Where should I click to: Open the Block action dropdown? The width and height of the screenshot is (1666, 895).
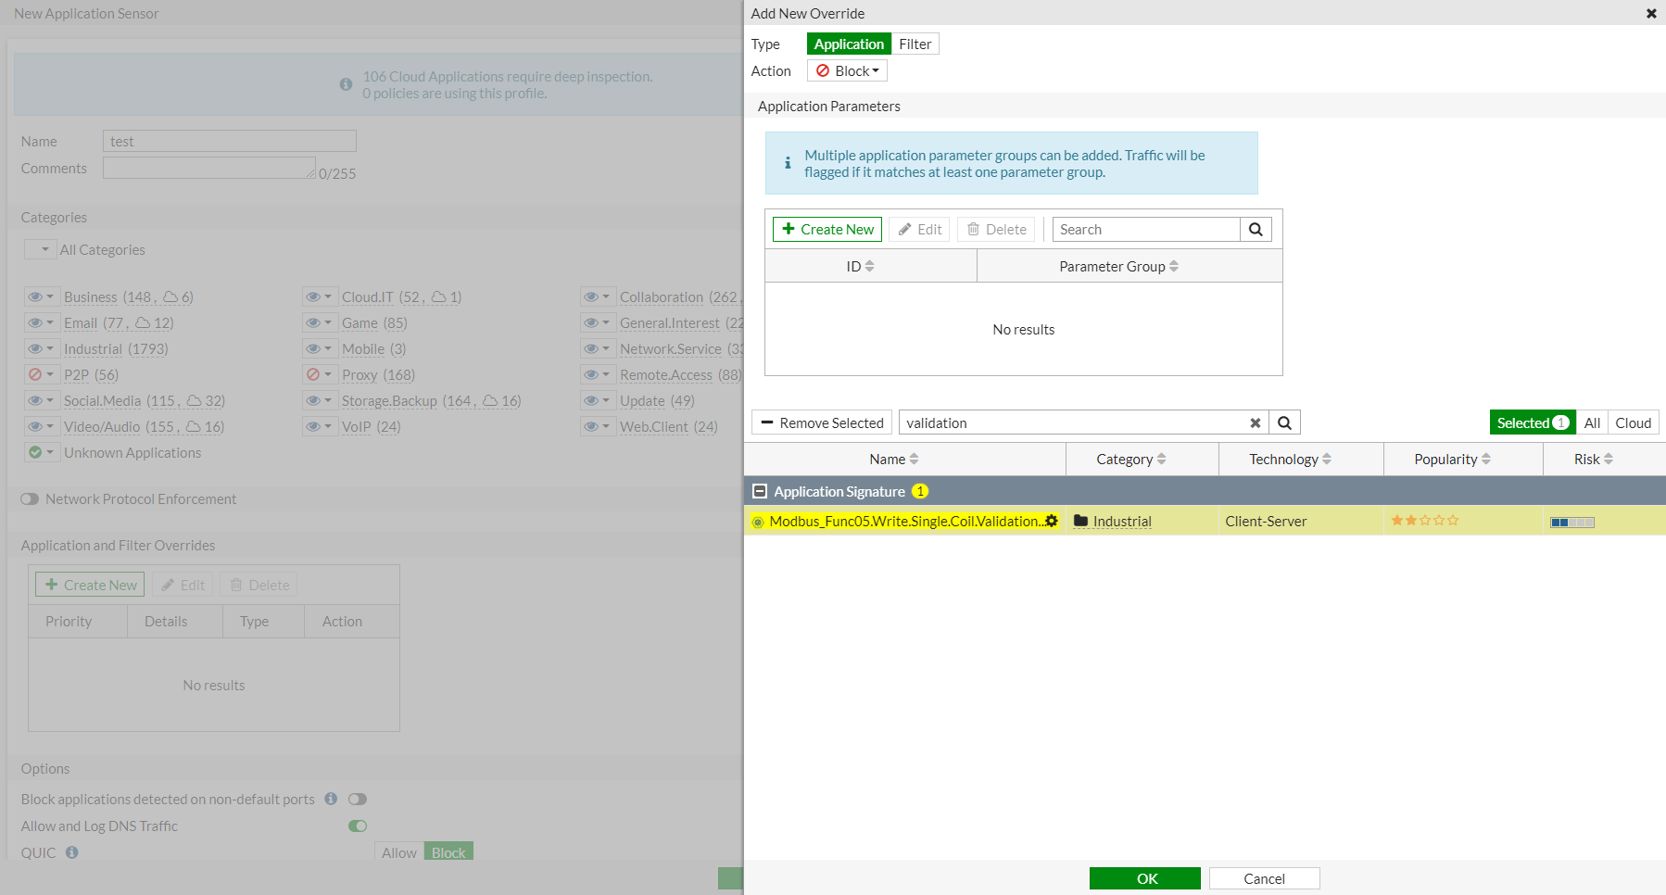pos(847,70)
